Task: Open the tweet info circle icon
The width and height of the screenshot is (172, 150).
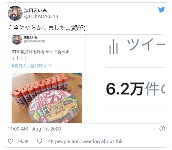Action: pos(162,129)
